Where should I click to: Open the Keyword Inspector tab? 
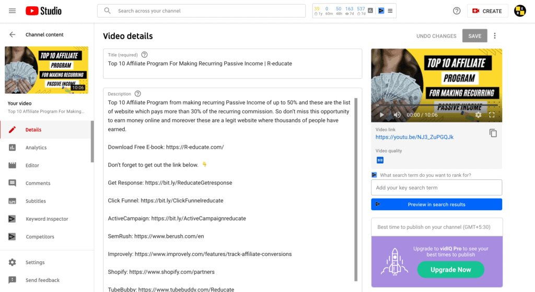[46, 219]
